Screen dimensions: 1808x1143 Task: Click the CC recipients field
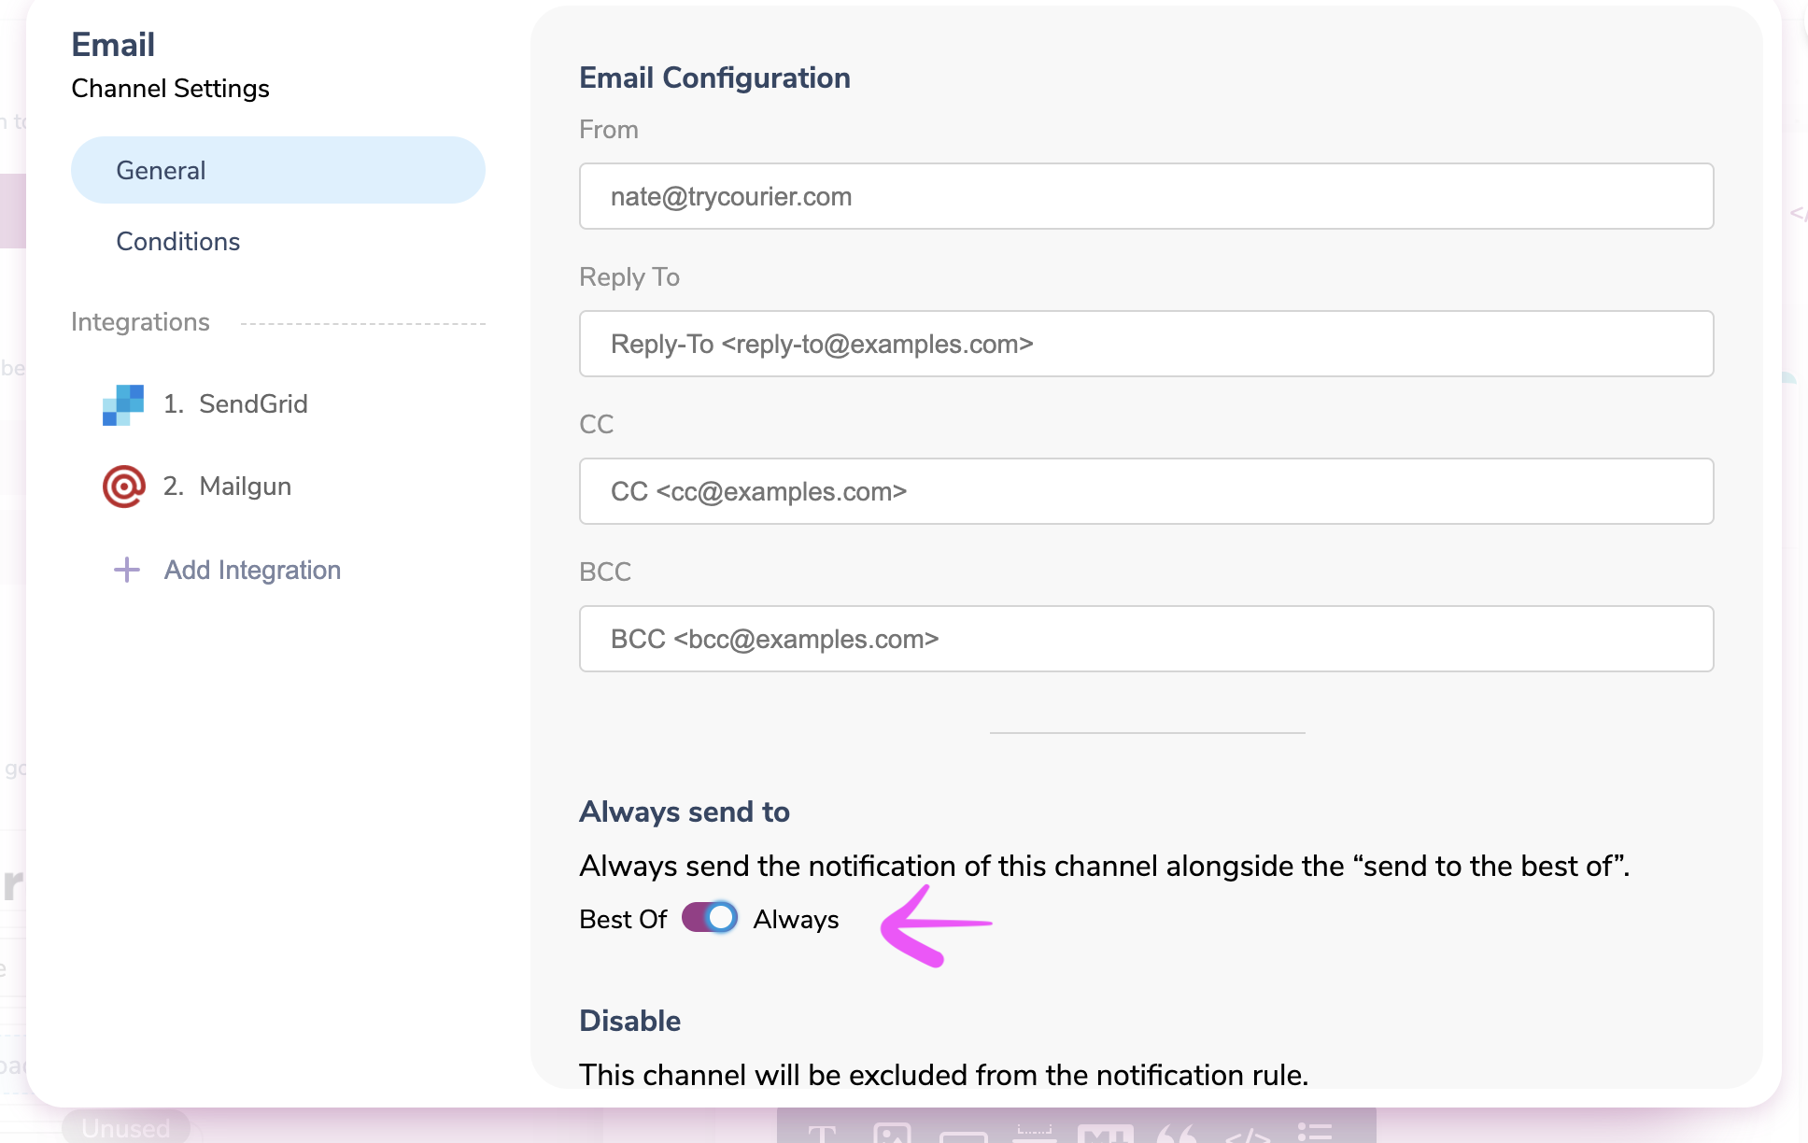1147,491
